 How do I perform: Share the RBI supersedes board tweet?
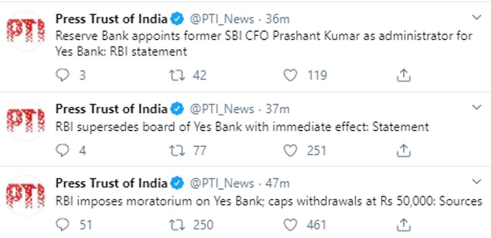pos(404,150)
